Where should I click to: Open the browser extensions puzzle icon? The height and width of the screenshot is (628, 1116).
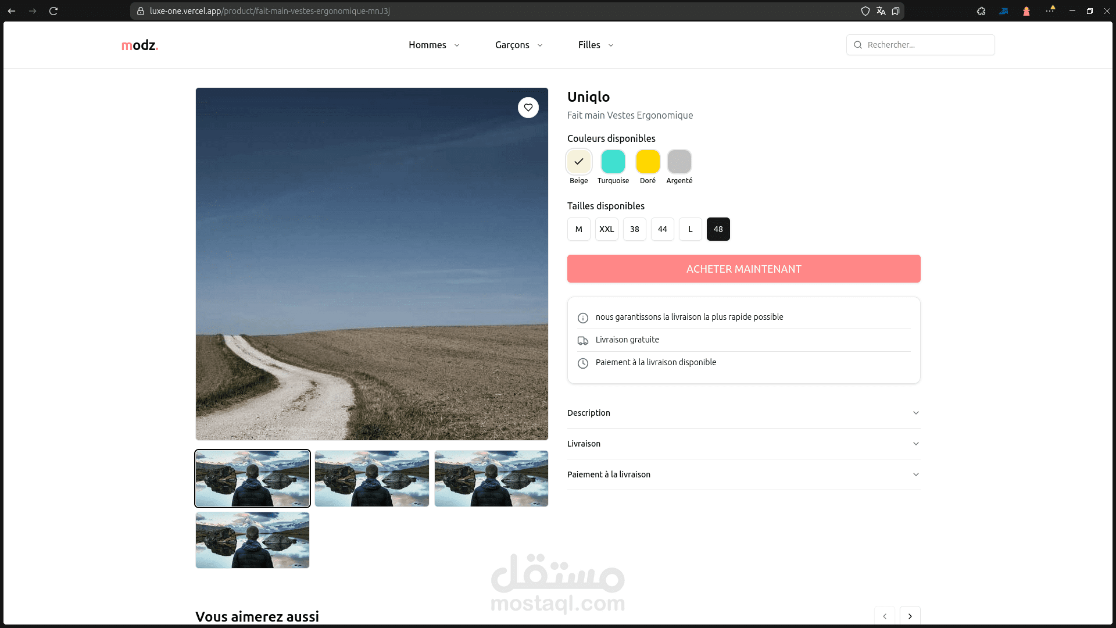[x=981, y=11]
